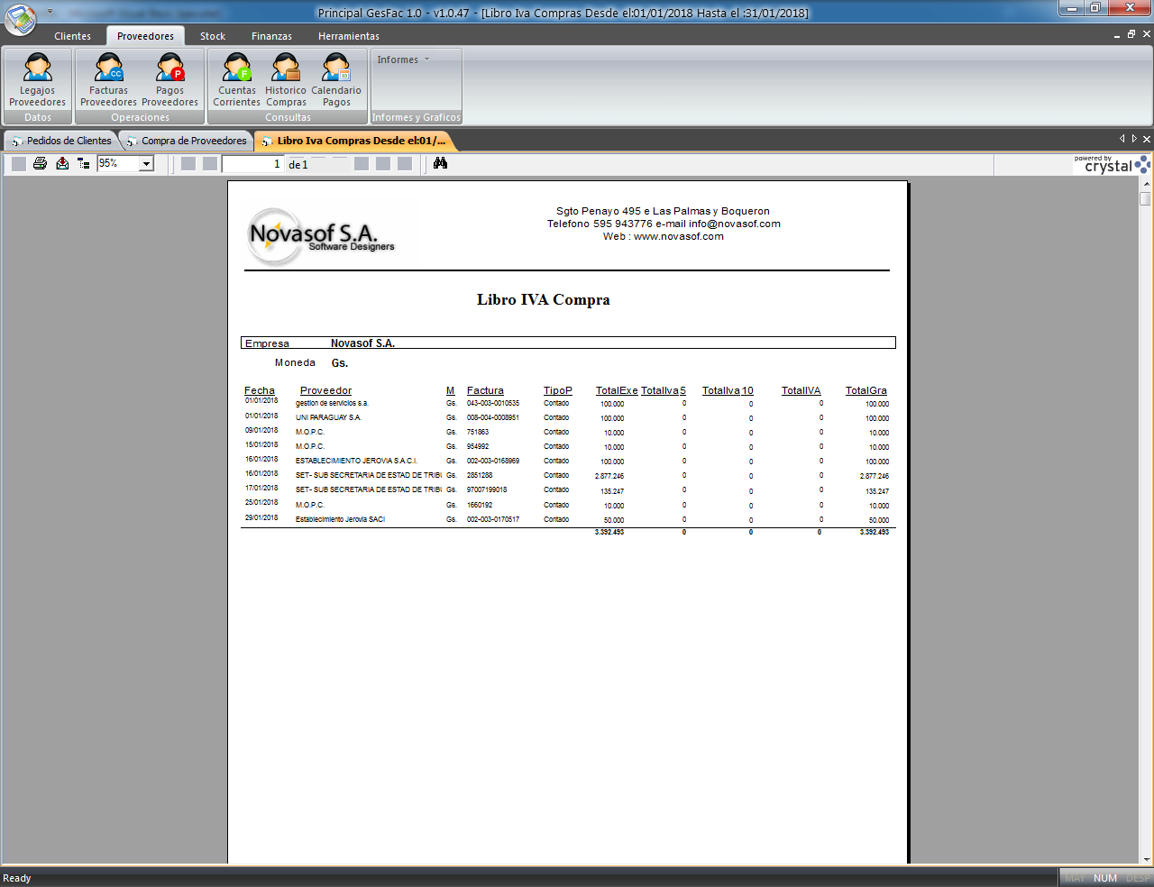Image resolution: width=1154 pixels, height=887 pixels.
Task: Minimize the inner report window
Action: pos(1118,34)
